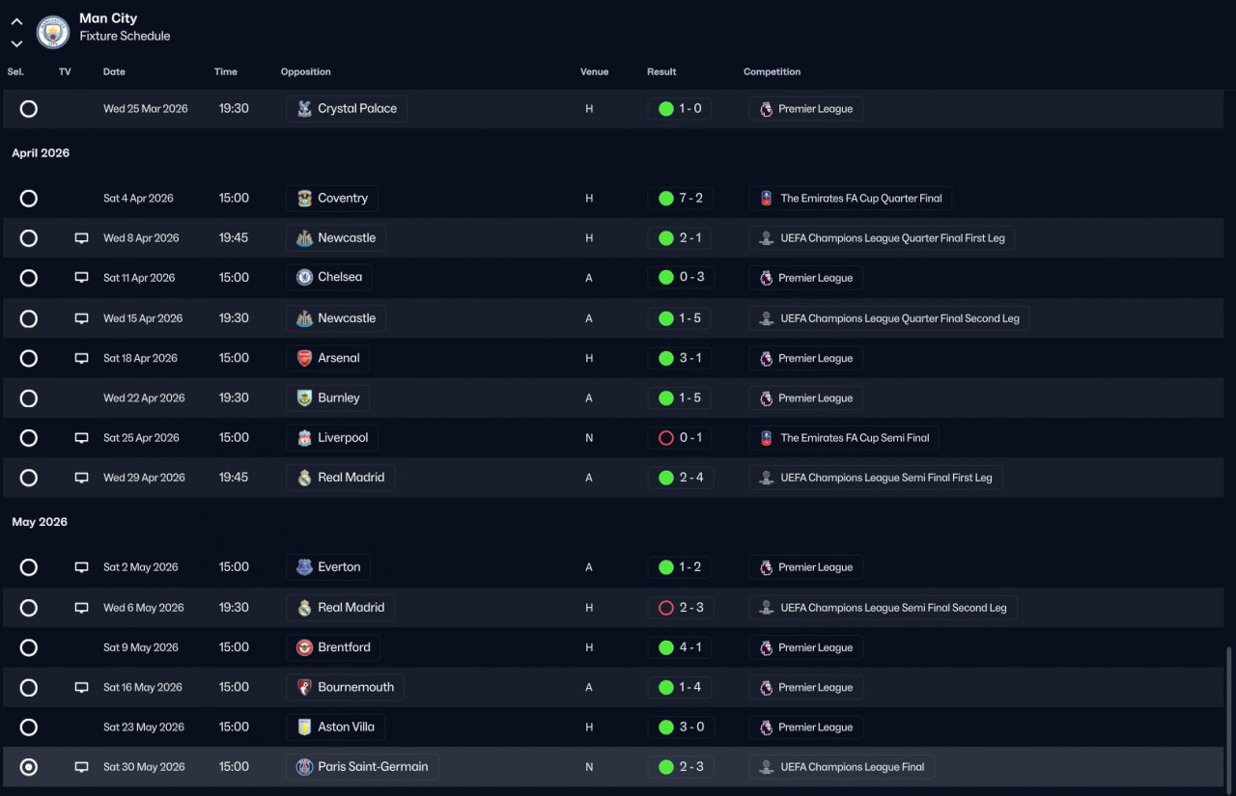Open the Real Madrid away opposition button
The width and height of the screenshot is (1236, 796).
[341, 478]
